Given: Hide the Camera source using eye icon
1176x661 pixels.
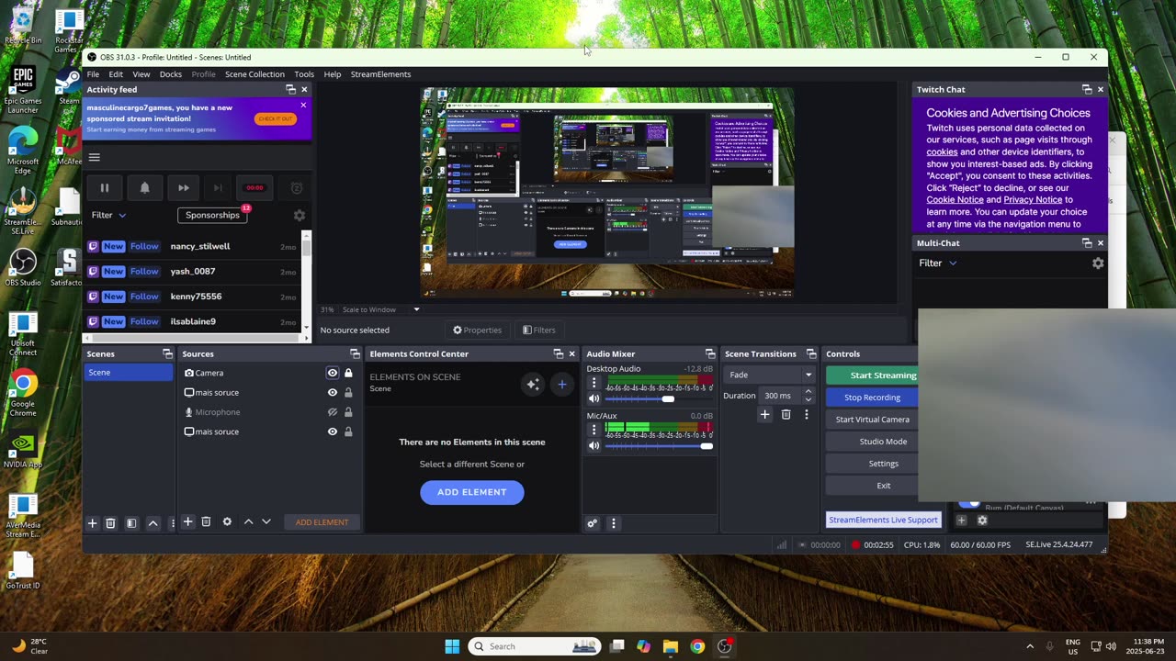Looking at the screenshot, I should 333,373.
